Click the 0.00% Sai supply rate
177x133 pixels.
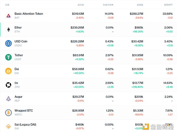pyautogui.click(x=109, y=125)
